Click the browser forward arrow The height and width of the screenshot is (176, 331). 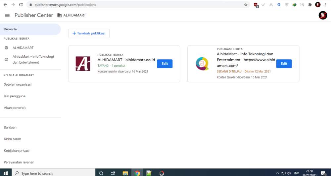(x=13, y=5)
